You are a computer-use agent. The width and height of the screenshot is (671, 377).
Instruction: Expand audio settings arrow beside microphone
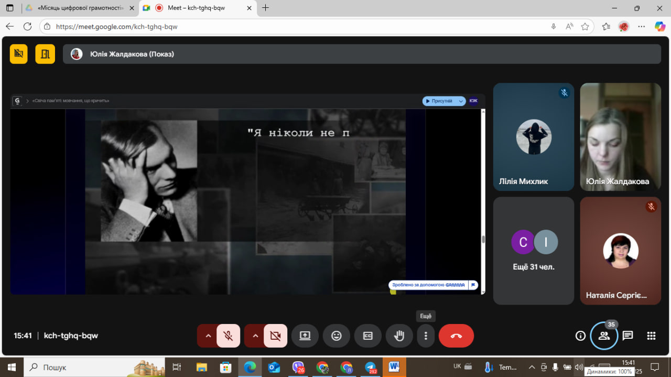(x=208, y=336)
